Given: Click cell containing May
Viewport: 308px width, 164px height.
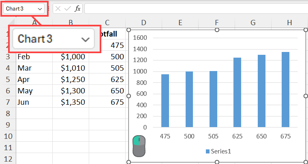Looking at the screenshot, I should coord(34,91).
